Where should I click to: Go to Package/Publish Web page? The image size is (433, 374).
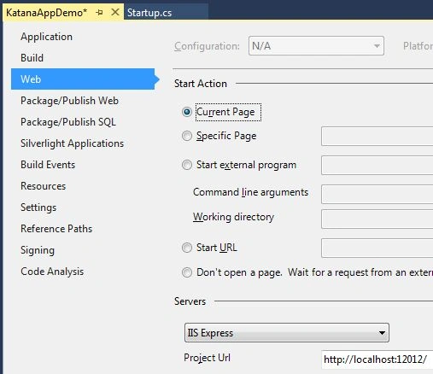point(70,101)
